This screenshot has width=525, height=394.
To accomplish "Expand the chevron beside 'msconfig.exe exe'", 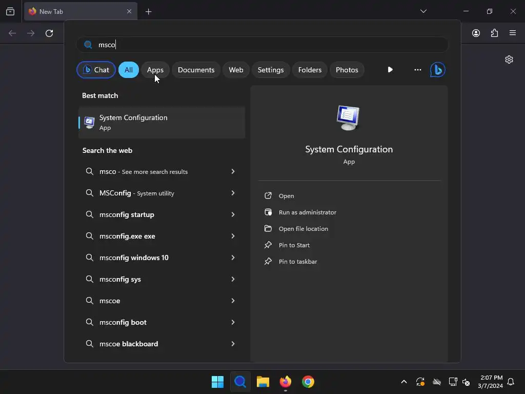I will pos(233,236).
